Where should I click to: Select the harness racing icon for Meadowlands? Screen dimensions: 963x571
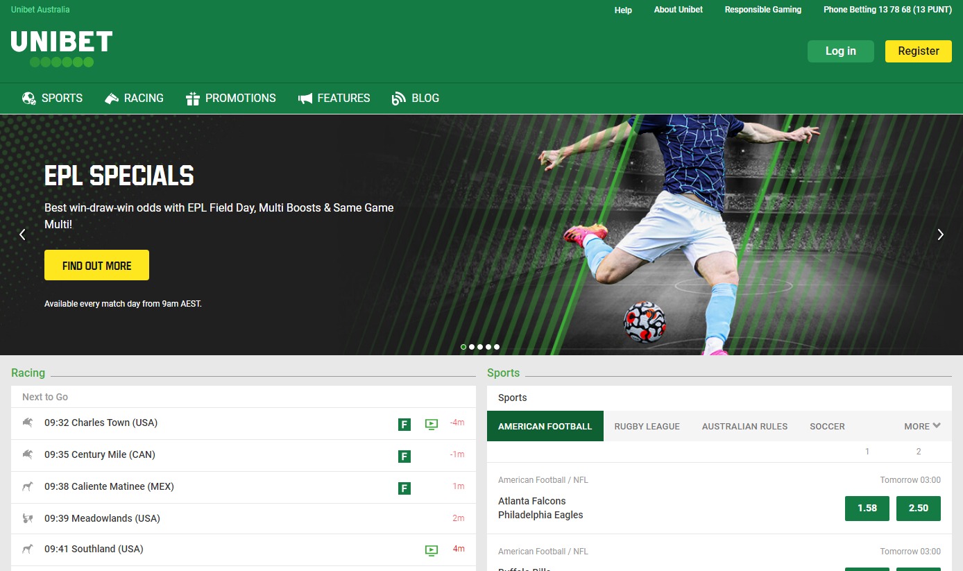(x=26, y=518)
